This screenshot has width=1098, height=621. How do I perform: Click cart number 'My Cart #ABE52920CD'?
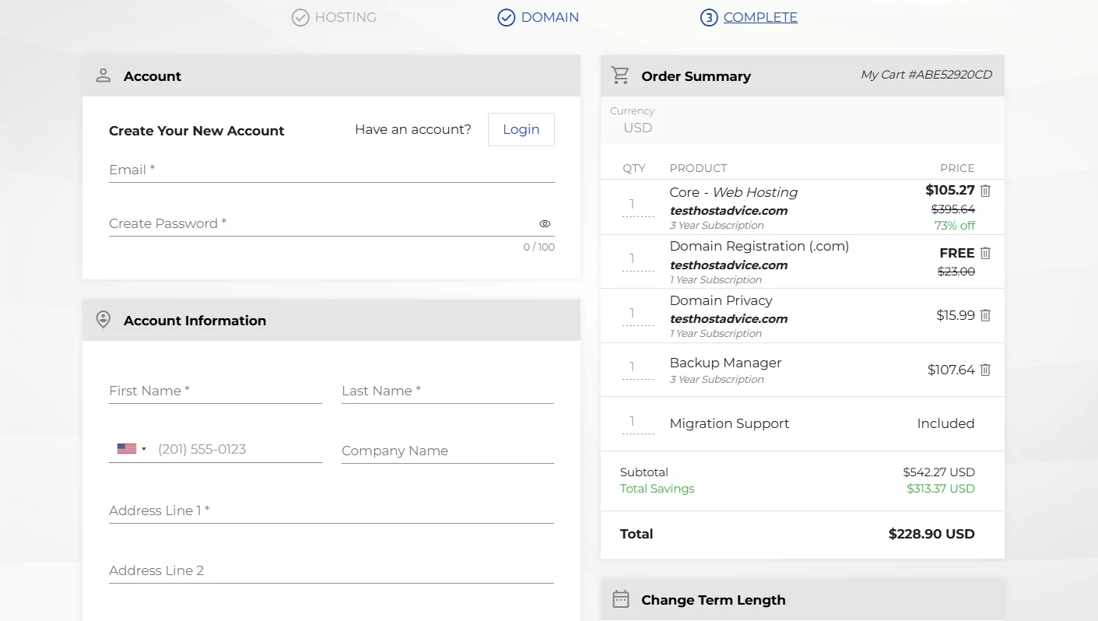926,75
